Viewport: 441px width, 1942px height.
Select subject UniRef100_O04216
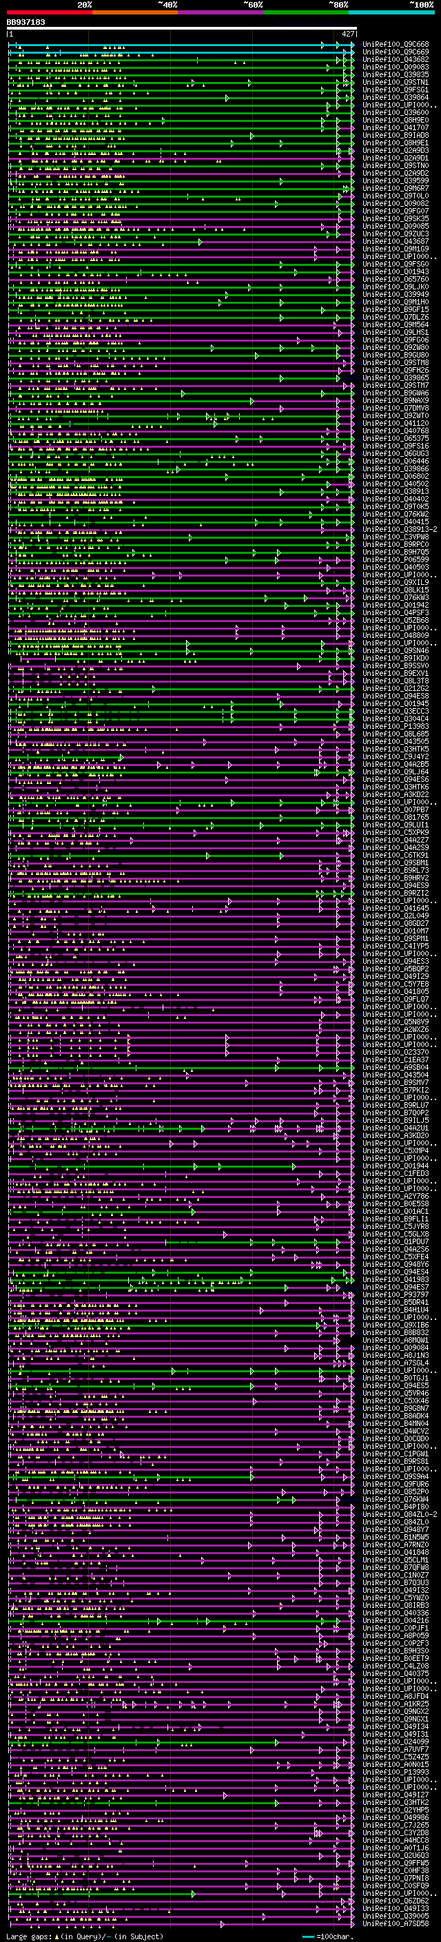pos(396,1620)
